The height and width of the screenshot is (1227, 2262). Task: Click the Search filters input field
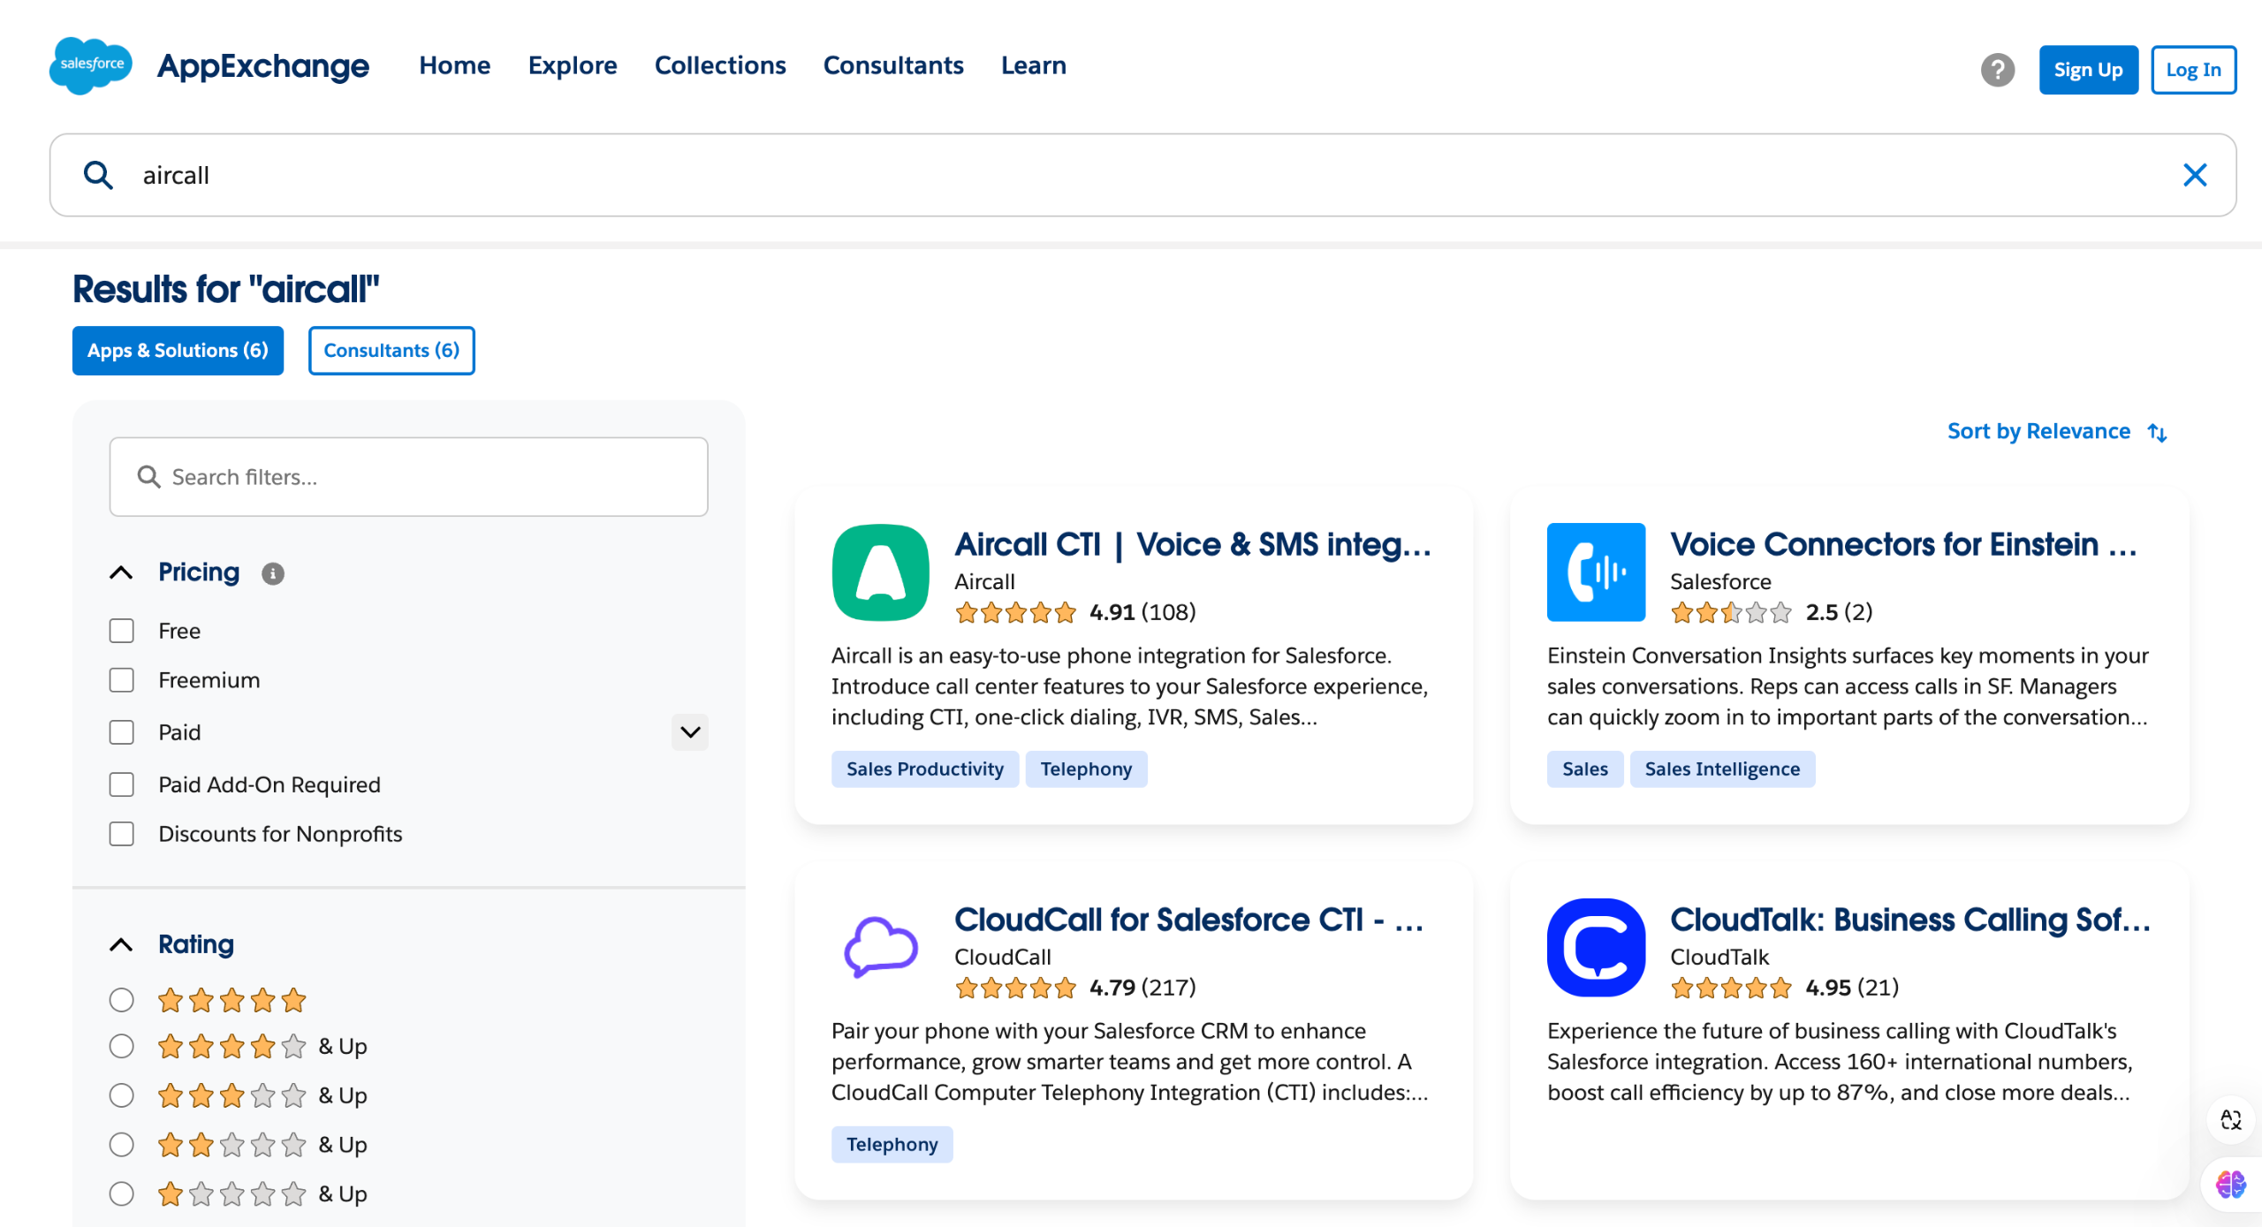coord(408,477)
